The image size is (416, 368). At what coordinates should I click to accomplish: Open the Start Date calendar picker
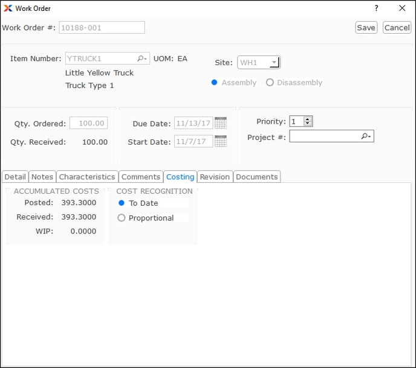coord(221,142)
